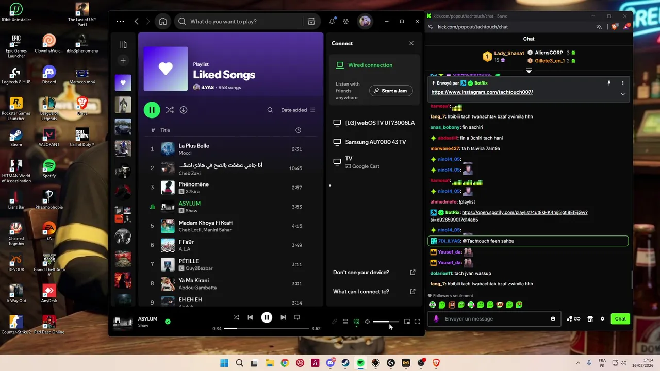Open the artist link Abdou Gambetta
This screenshot has width=660, height=371.
[197, 288]
